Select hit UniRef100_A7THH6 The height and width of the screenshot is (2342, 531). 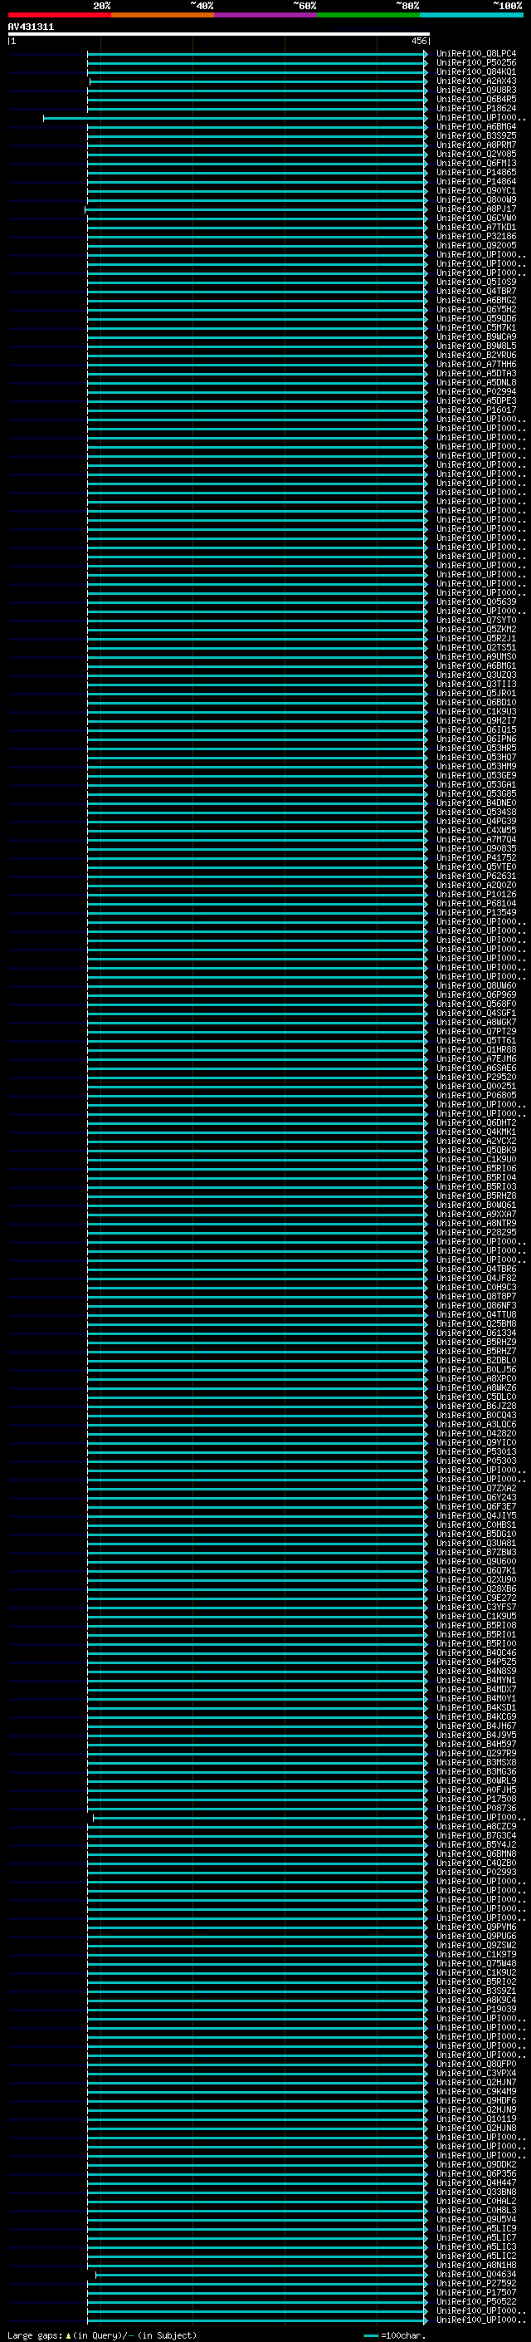click(476, 364)
